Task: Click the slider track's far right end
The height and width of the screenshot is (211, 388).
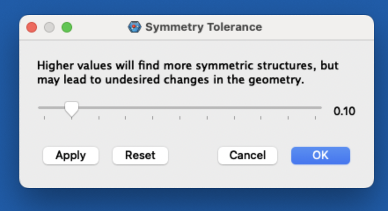Action: point(320,108)
